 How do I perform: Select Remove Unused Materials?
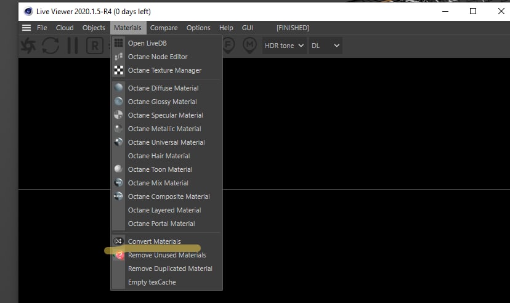167,255
